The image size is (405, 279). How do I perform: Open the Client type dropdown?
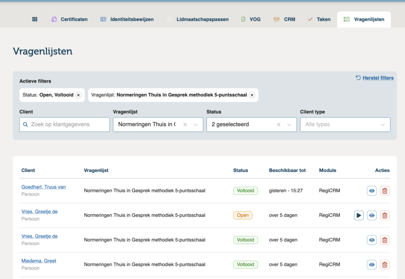pos(345,124)
